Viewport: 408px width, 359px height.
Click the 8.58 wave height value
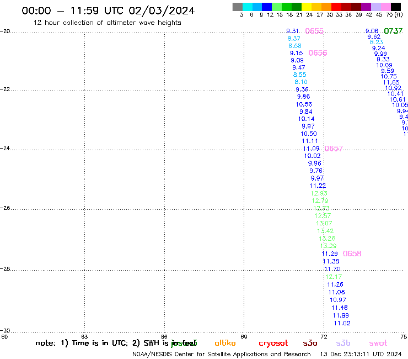coord(295,46)
